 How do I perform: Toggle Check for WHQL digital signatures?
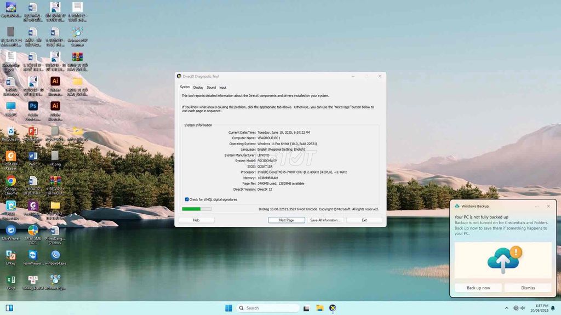point(186,199)
